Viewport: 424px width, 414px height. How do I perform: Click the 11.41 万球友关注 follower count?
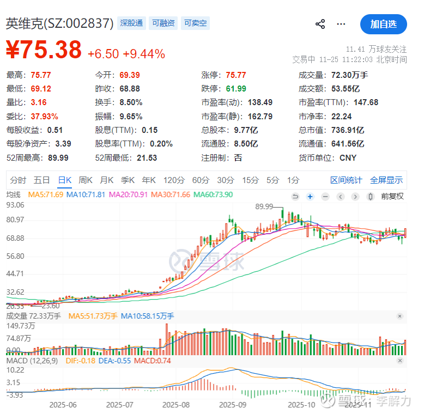pyautogui.click(x=376, y=49)
